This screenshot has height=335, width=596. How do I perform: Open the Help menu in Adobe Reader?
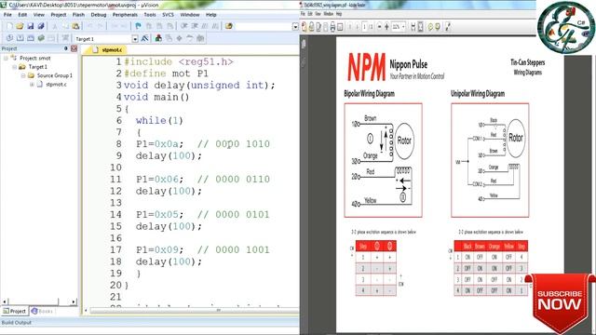tap(339, 14)
